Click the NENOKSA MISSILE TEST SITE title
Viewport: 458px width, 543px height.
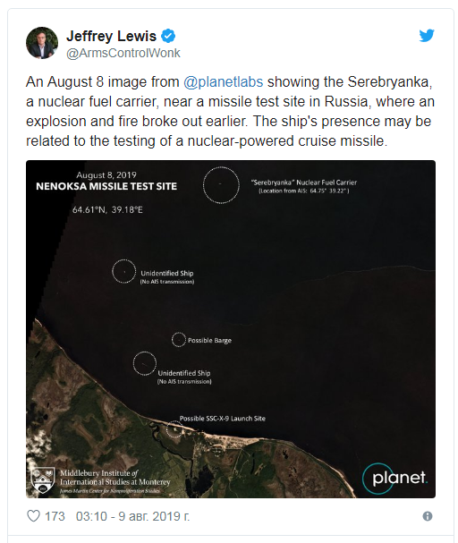106,186
